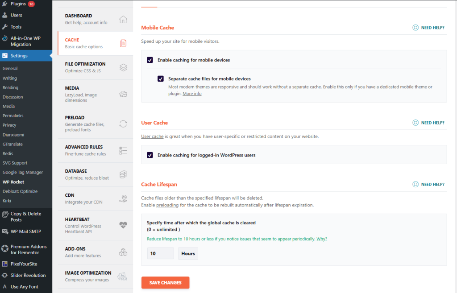Disable caching for logged-in WordPress users
Viewport: 457px width, 293px height.
point(150,155)
